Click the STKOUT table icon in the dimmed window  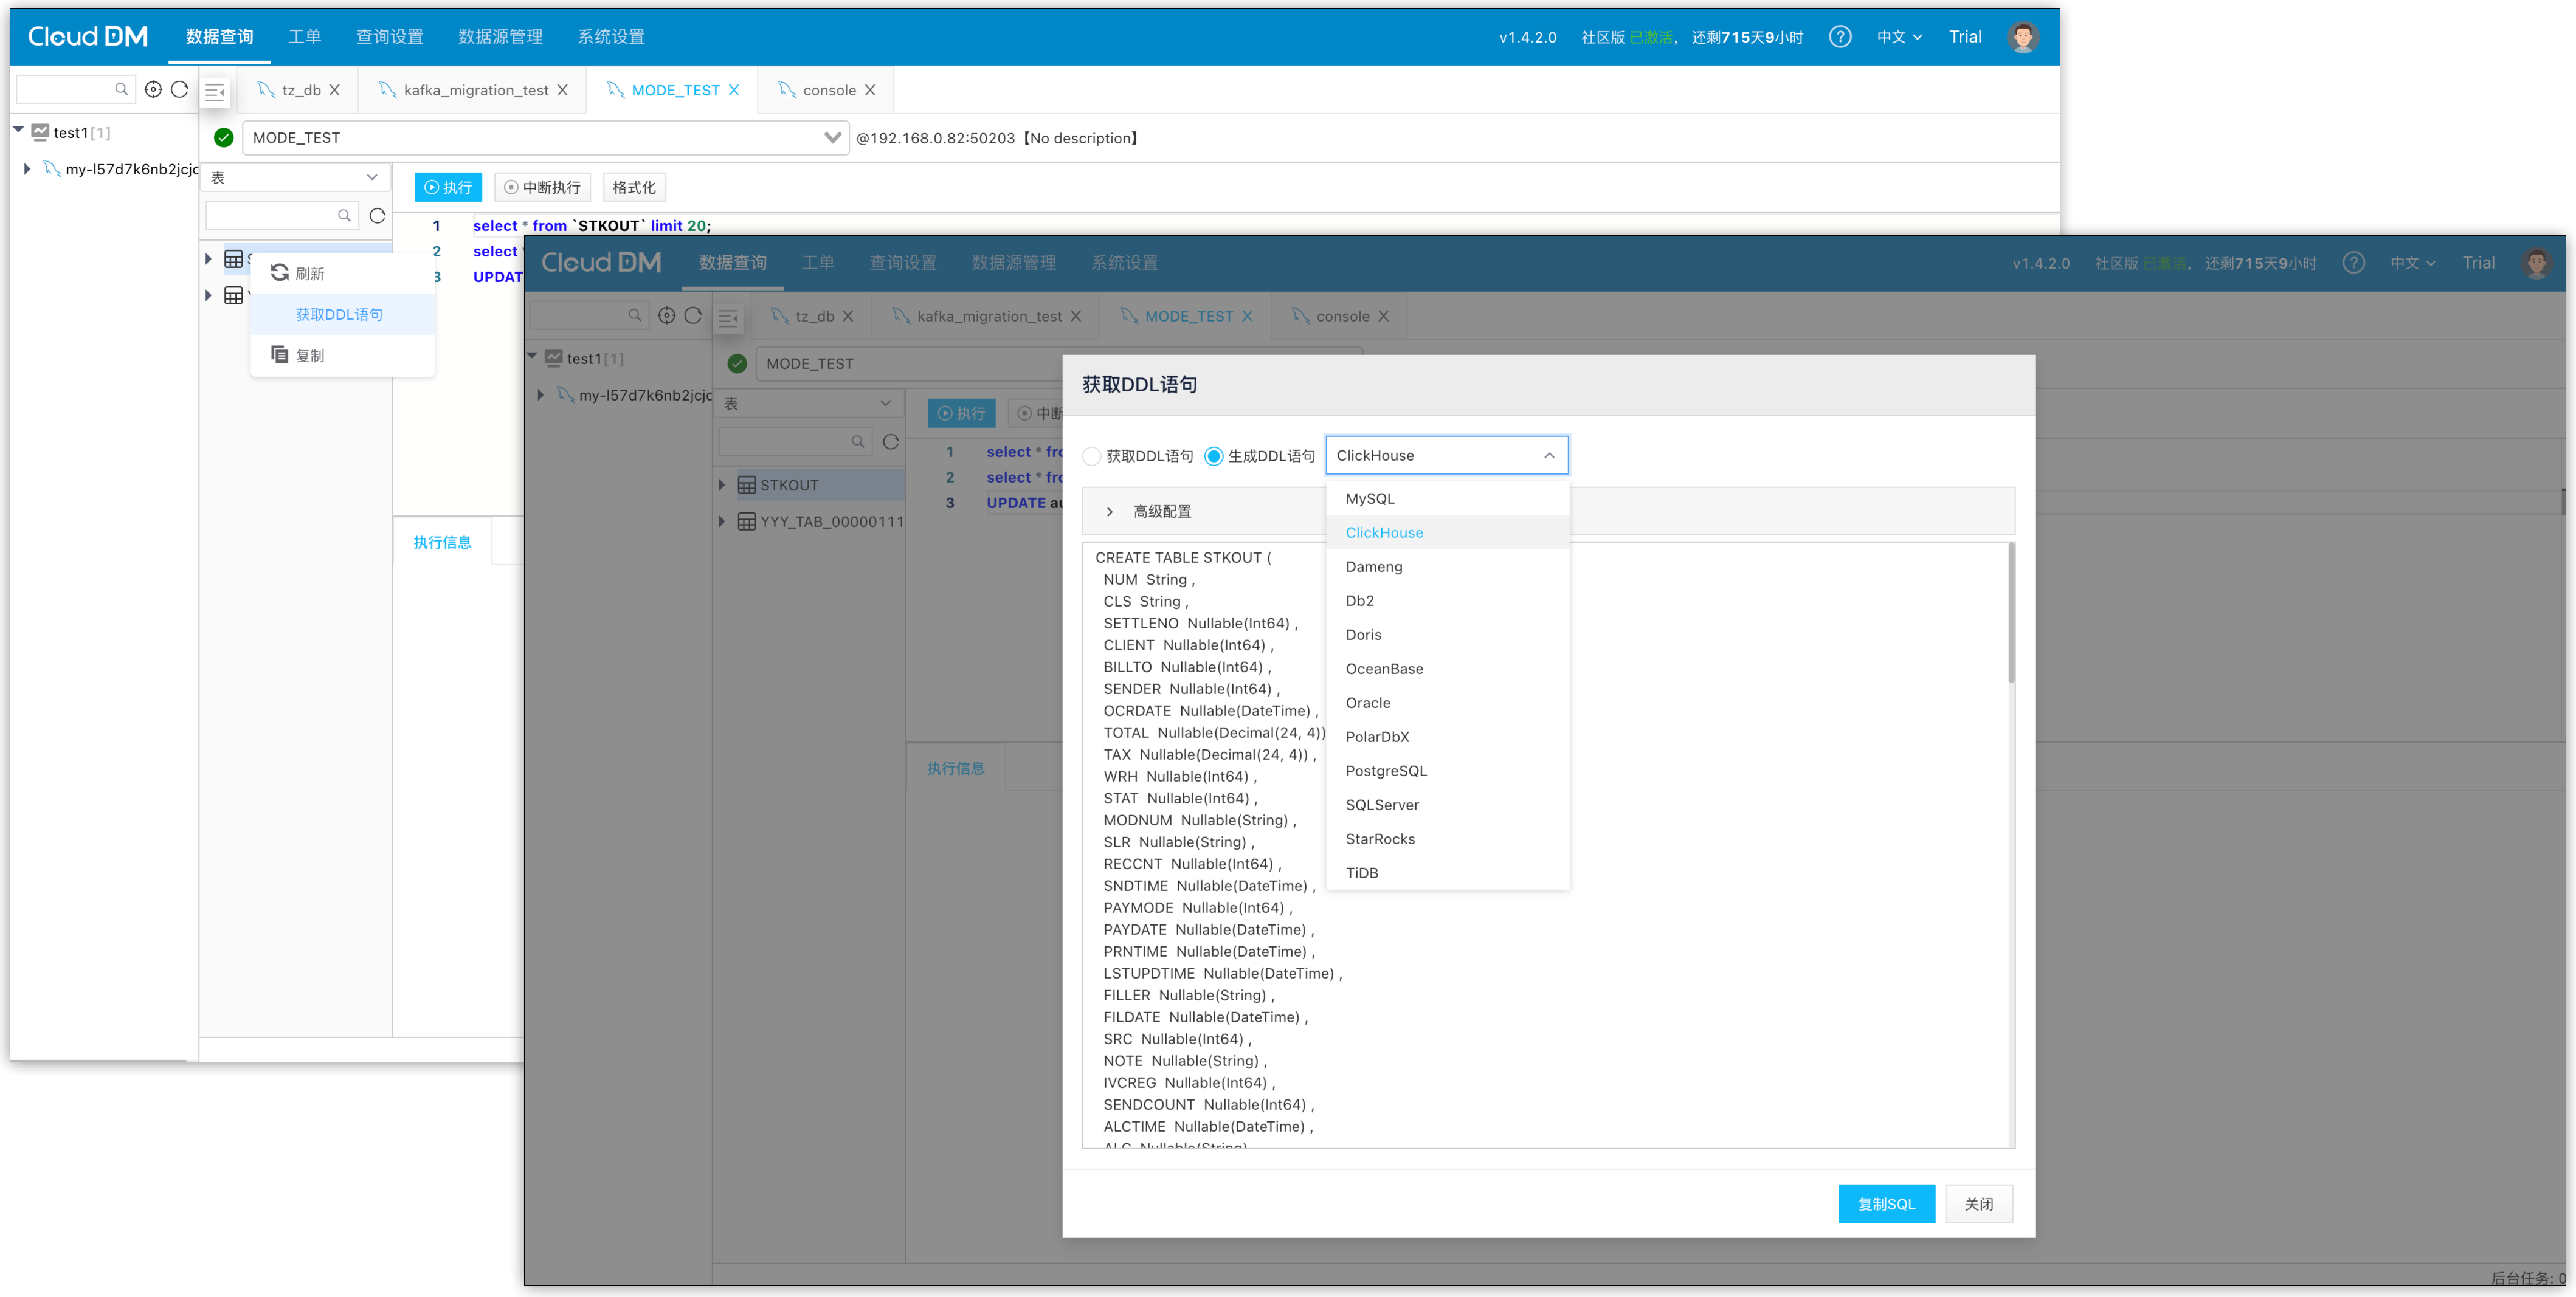click(x=746, y=485)
